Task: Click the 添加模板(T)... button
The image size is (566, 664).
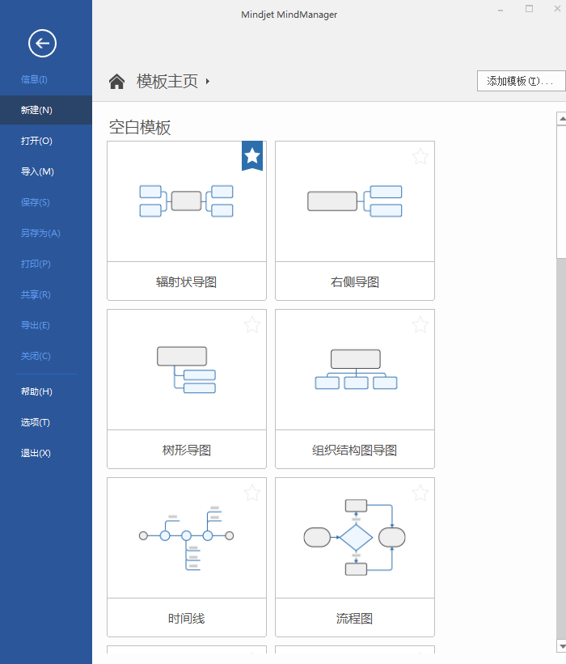Action: [x=522, y=81]
